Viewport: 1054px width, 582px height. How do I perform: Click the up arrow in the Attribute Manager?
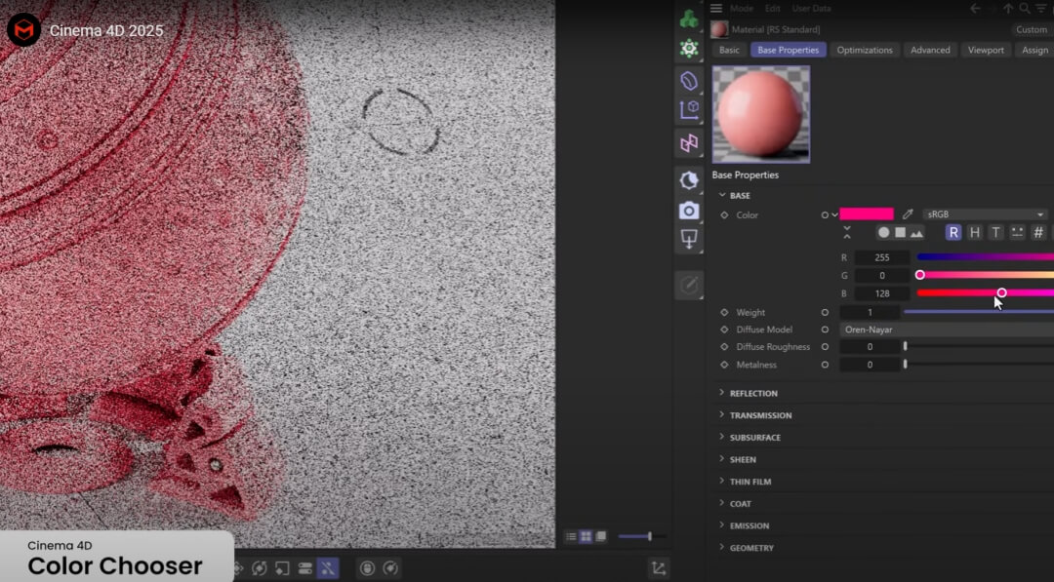point(1008,8)
